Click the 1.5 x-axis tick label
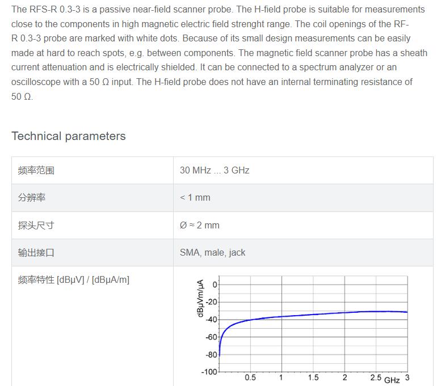 313,377
